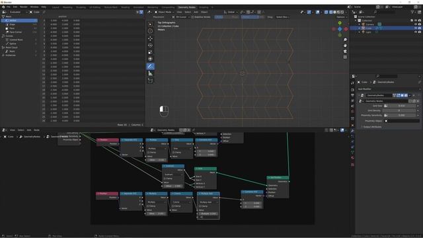Hide Cube object with eye icon in outliner
Viewport: 423px width, 238px height.
[416, 28]
